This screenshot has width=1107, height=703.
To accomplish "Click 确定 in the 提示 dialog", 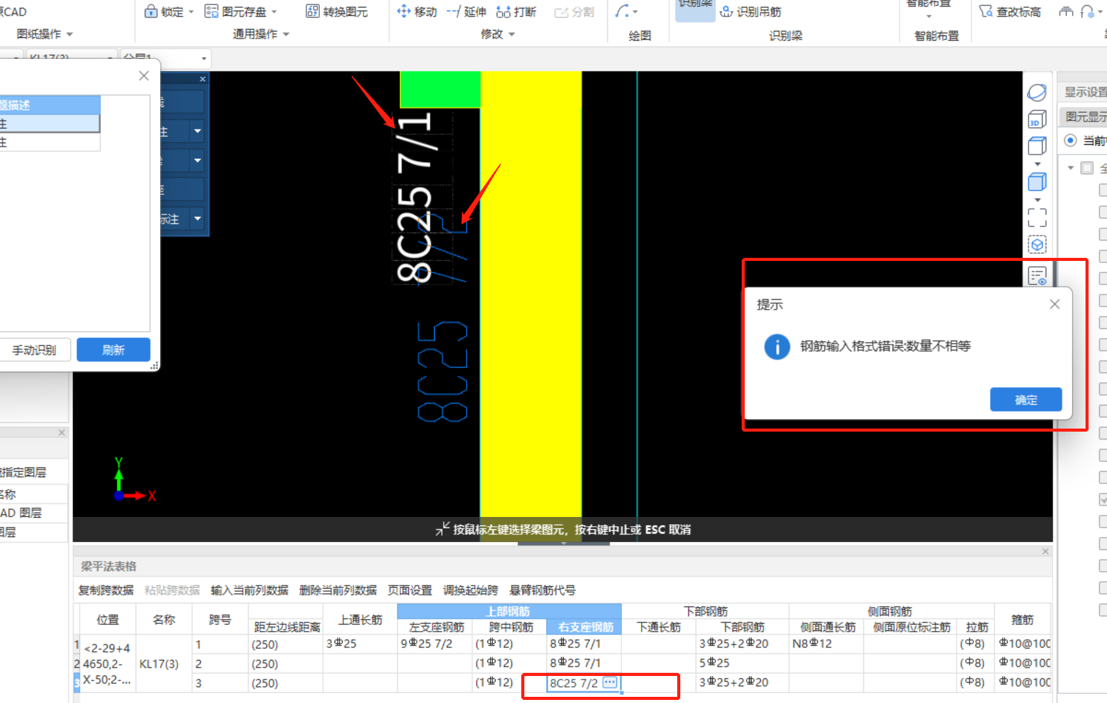I will click(x=1026, y=400).
